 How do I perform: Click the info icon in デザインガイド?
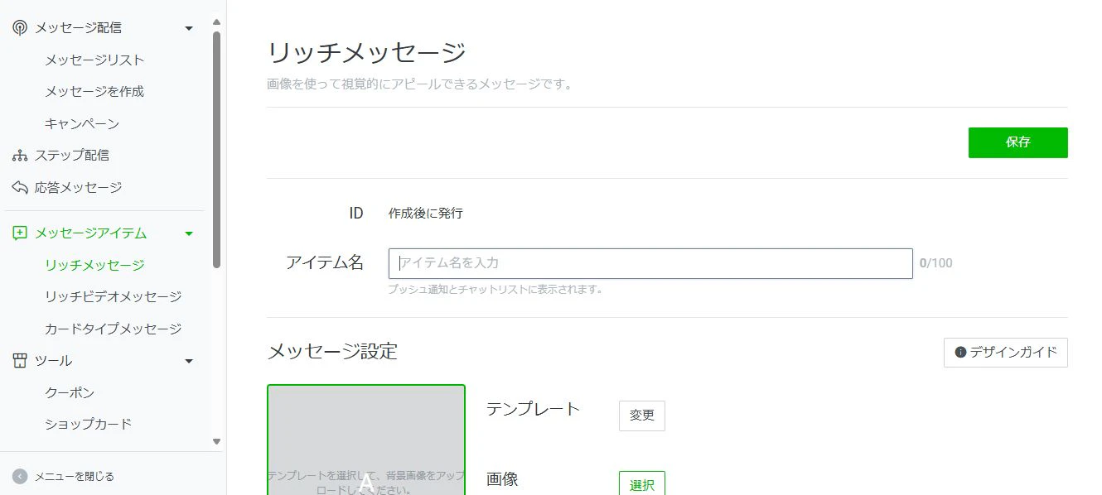(x=960, y=352)
